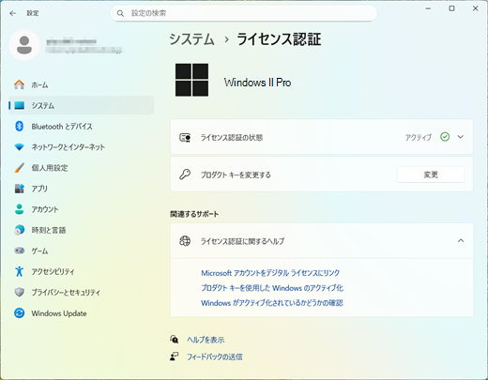Viewport: 488px width, 380px height.
Task: Open Bluetooth とデバイス settings
Action: (x=82, y=127)
